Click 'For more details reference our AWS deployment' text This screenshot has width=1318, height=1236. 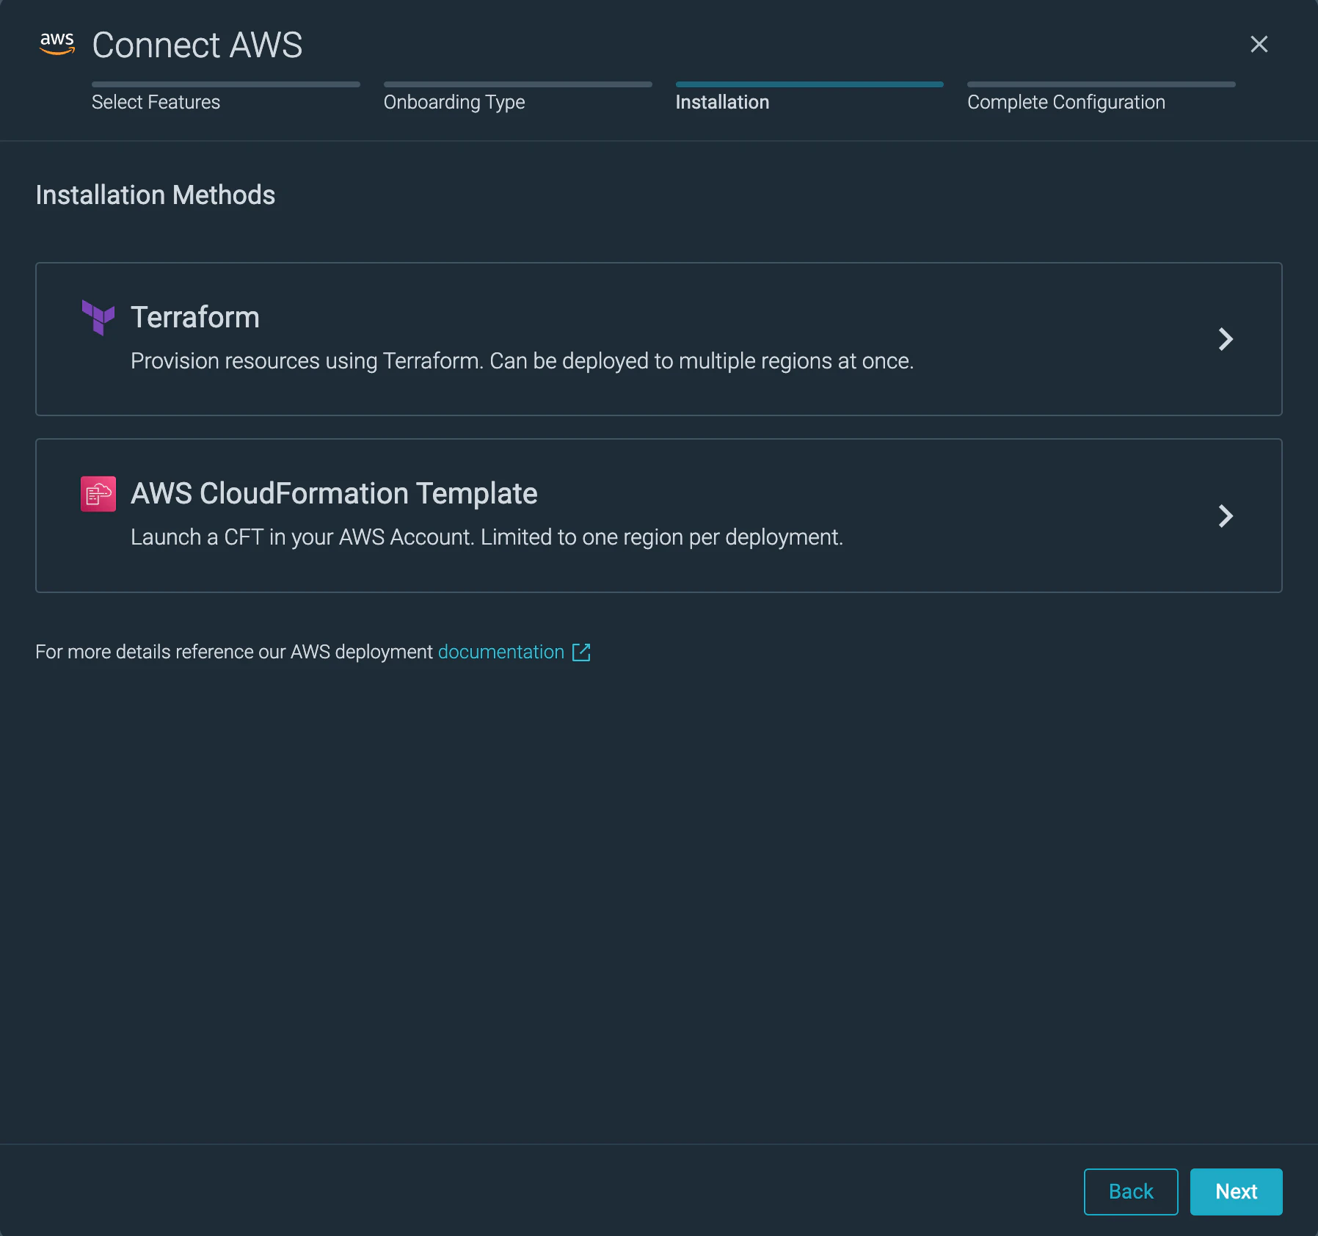tap(234, 652)
